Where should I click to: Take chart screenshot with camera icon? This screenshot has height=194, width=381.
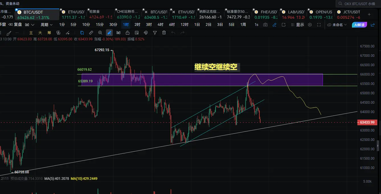click(x=265, y=25)
